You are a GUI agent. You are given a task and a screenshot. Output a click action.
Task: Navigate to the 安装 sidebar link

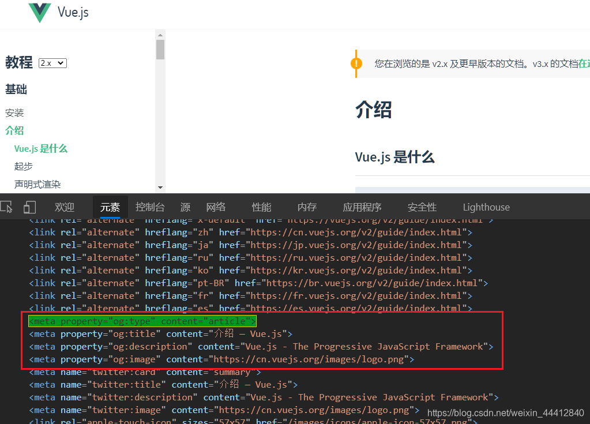[14, 112]
